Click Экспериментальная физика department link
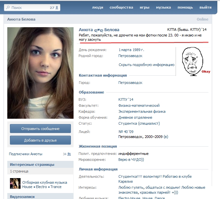The width and height of the screenshot is (220, 199). click(142, 112)
